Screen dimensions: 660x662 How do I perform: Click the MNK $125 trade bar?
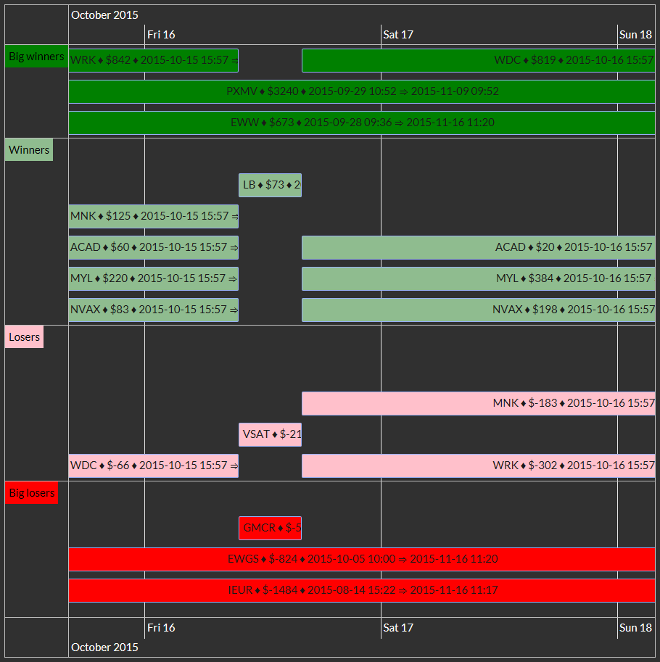(153, 216)
